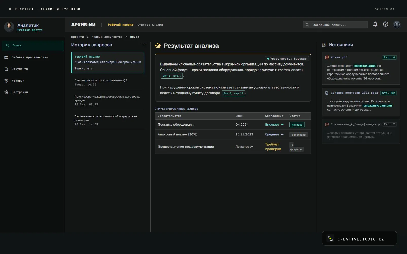
Task: Click the magnifier icon in global search
Action: click(307, 25)
